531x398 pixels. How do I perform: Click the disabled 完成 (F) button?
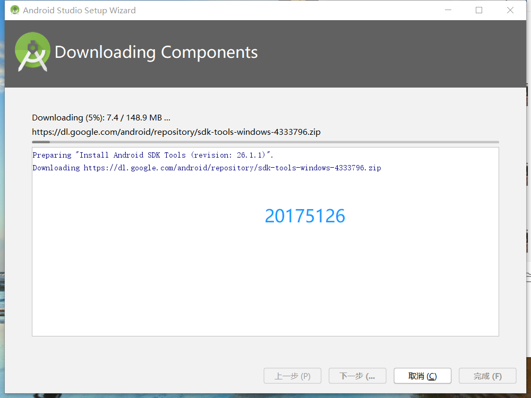[x=487, y=376]
